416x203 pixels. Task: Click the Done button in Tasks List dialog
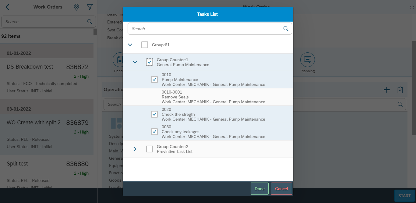tap(259, 188)
